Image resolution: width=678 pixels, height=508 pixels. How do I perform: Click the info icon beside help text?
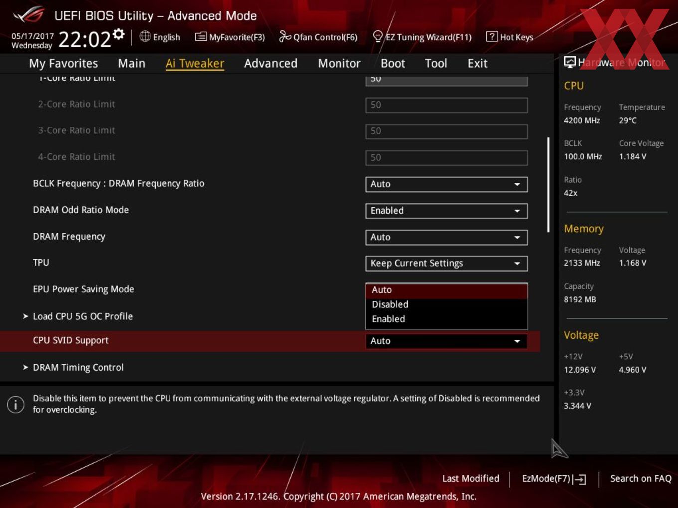(16, 404)
